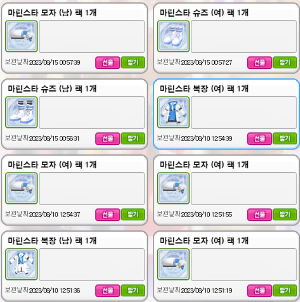Click 선물 on the item stored at 12:51:19
This screenshot has height=302, width=300.
[x=260, y=291]
